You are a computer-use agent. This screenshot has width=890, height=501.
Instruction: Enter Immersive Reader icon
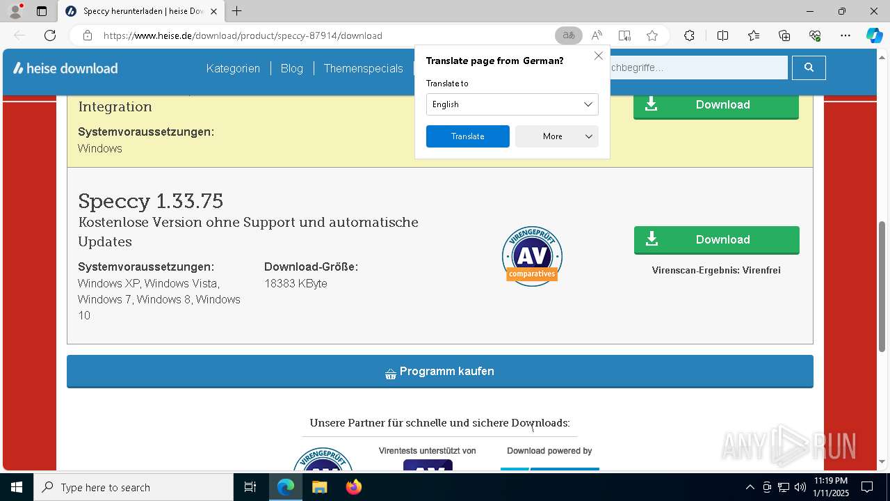tap(624, 35)
